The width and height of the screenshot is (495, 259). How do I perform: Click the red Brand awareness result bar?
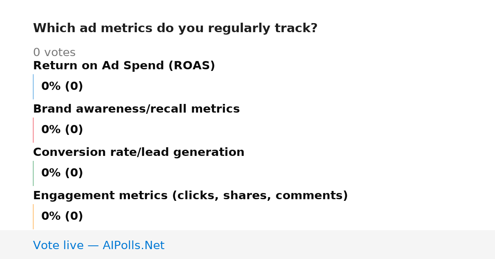click(x=33, y=130)
